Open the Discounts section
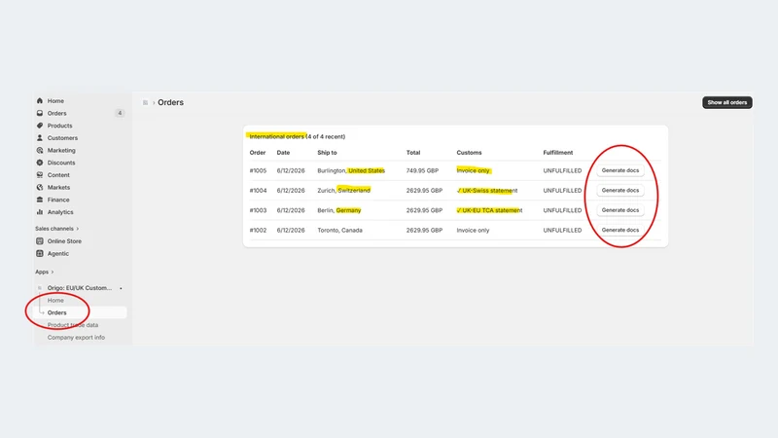 61,163
